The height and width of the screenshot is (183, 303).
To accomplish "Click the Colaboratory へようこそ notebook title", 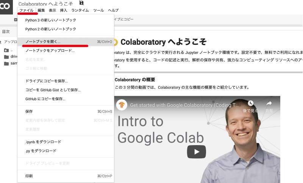I will pyautogui.click(x=45, y=4).
